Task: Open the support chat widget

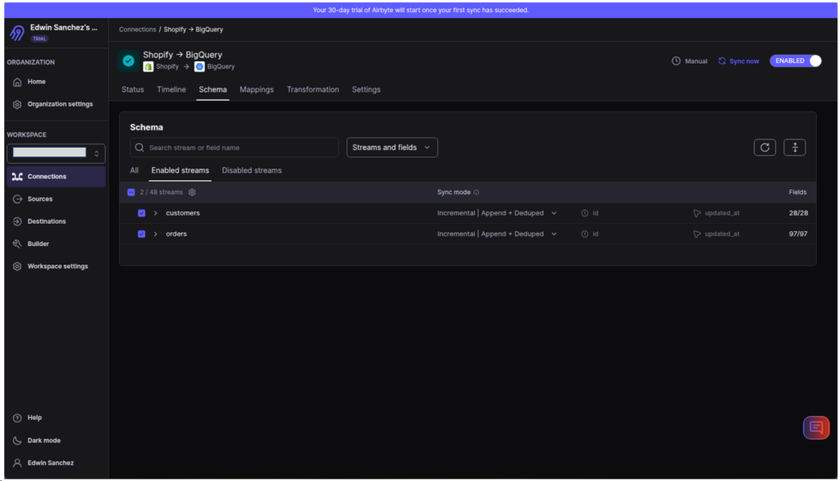Action: pyautogui.click(x=816, y=428)
